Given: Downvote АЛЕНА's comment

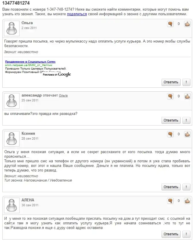Looking at the screenshot, I should 170,201.
